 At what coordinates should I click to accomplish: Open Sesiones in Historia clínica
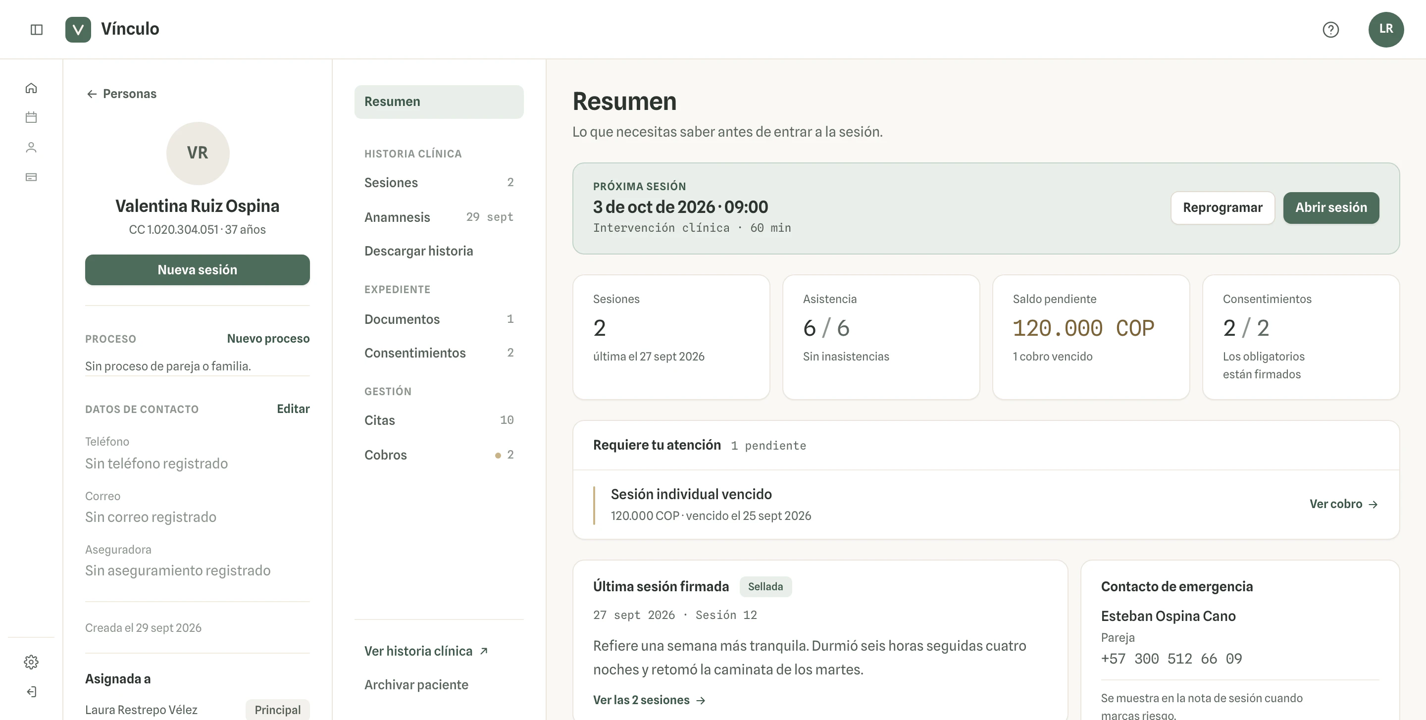[x=438, y=183]
